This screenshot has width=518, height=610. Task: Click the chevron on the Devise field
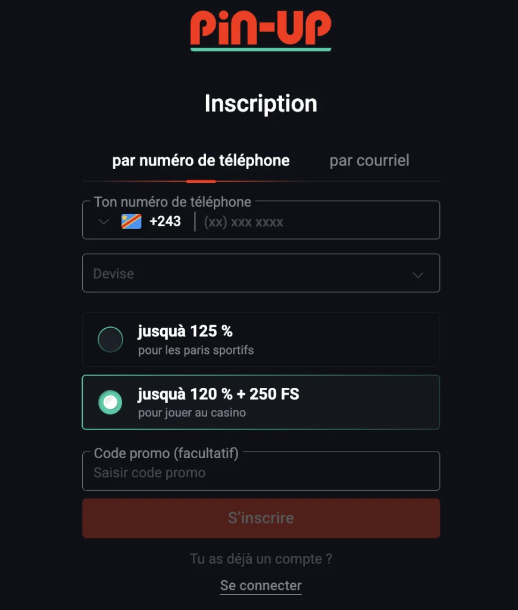[x=417, y=273]
